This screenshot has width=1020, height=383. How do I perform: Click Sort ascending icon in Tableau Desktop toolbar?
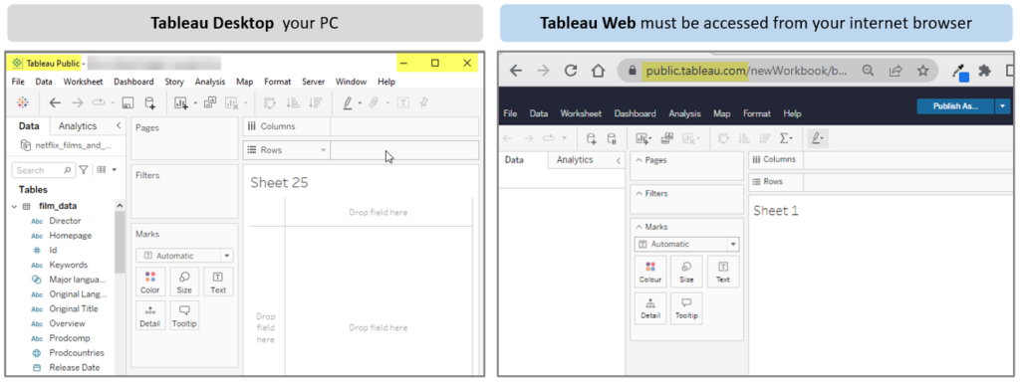tap(293, 102)
